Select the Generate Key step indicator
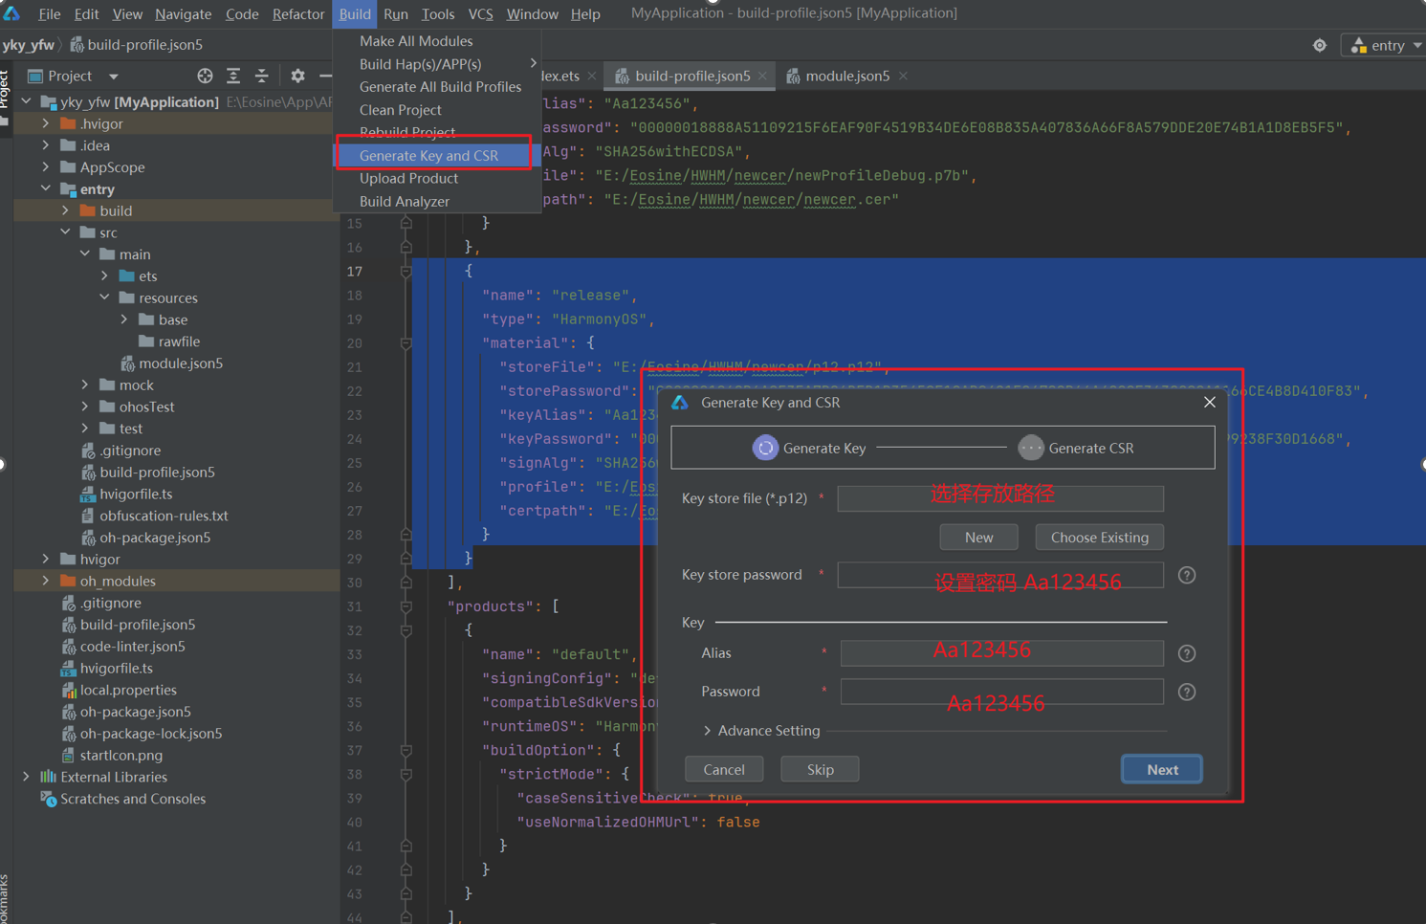Viewport: 1426px width, 924px height. pos(765,448)
